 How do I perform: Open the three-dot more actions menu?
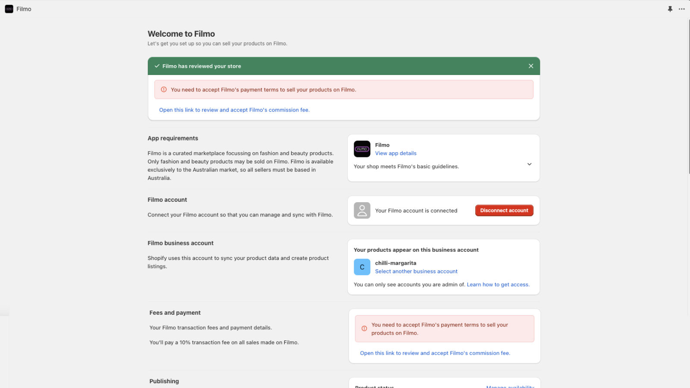[x=682, y=9]
